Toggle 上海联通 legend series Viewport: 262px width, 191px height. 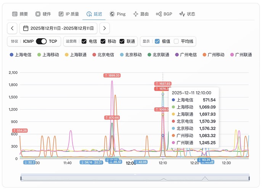76,55
